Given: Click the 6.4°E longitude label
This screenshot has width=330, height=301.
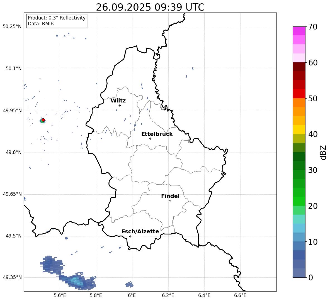Looking at the screenshot, I should pyautogui.click(x=204, y=295).
